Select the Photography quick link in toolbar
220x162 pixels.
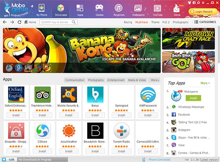tap(180, 22)
